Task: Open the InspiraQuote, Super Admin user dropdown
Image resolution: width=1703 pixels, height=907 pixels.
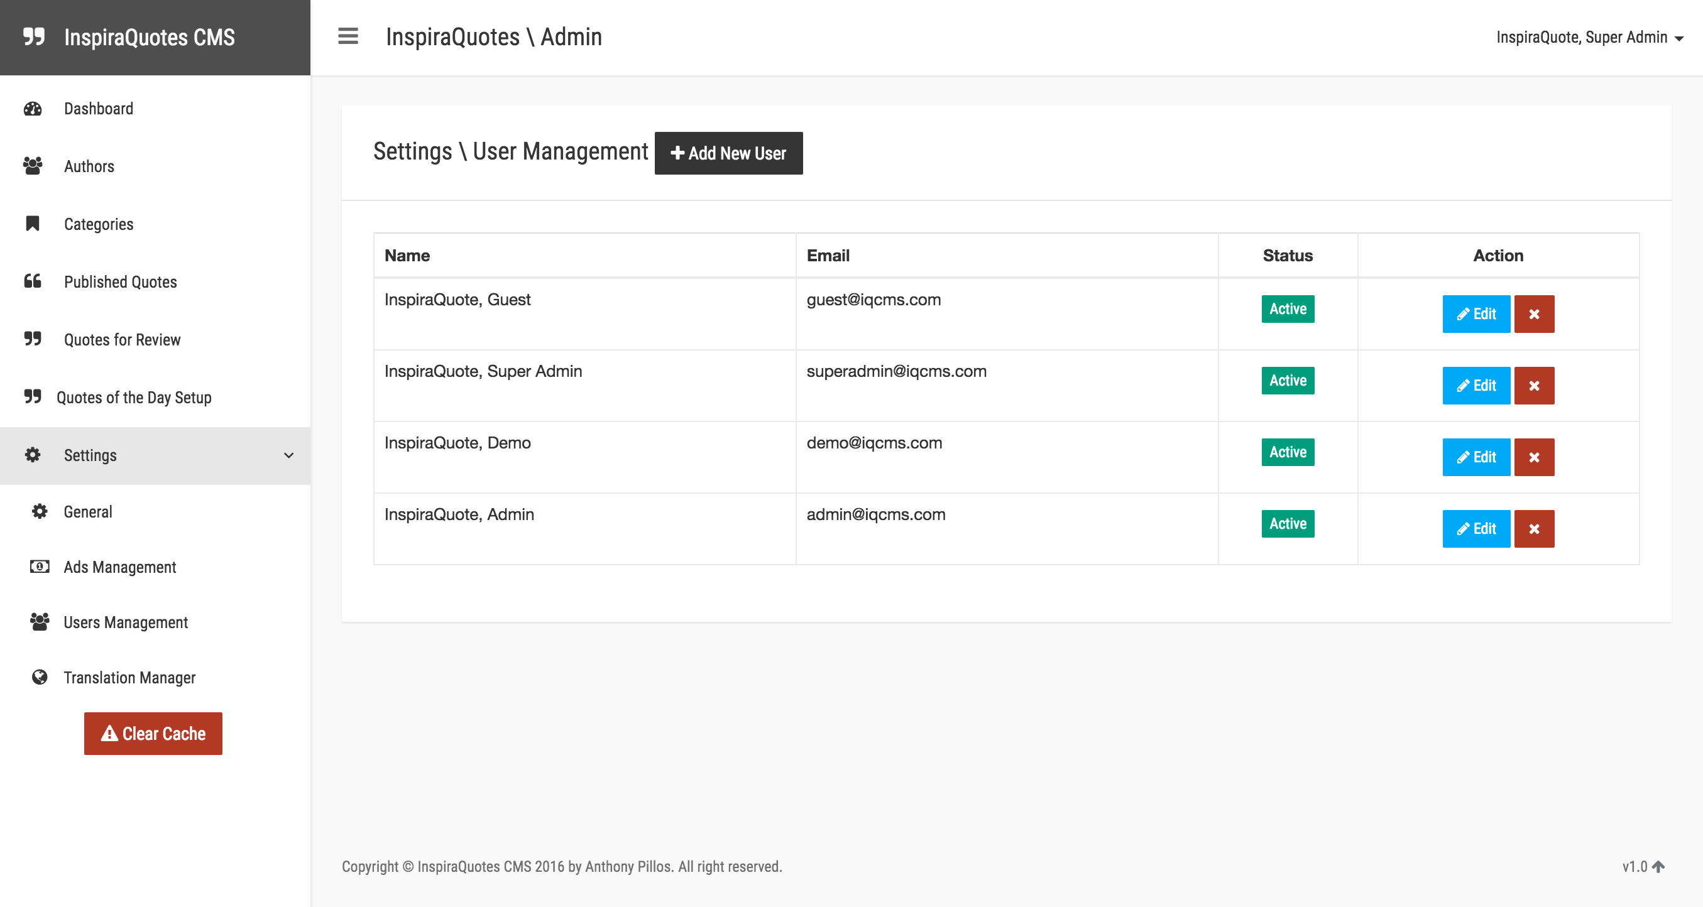Action: click(x=1589, y=38)
